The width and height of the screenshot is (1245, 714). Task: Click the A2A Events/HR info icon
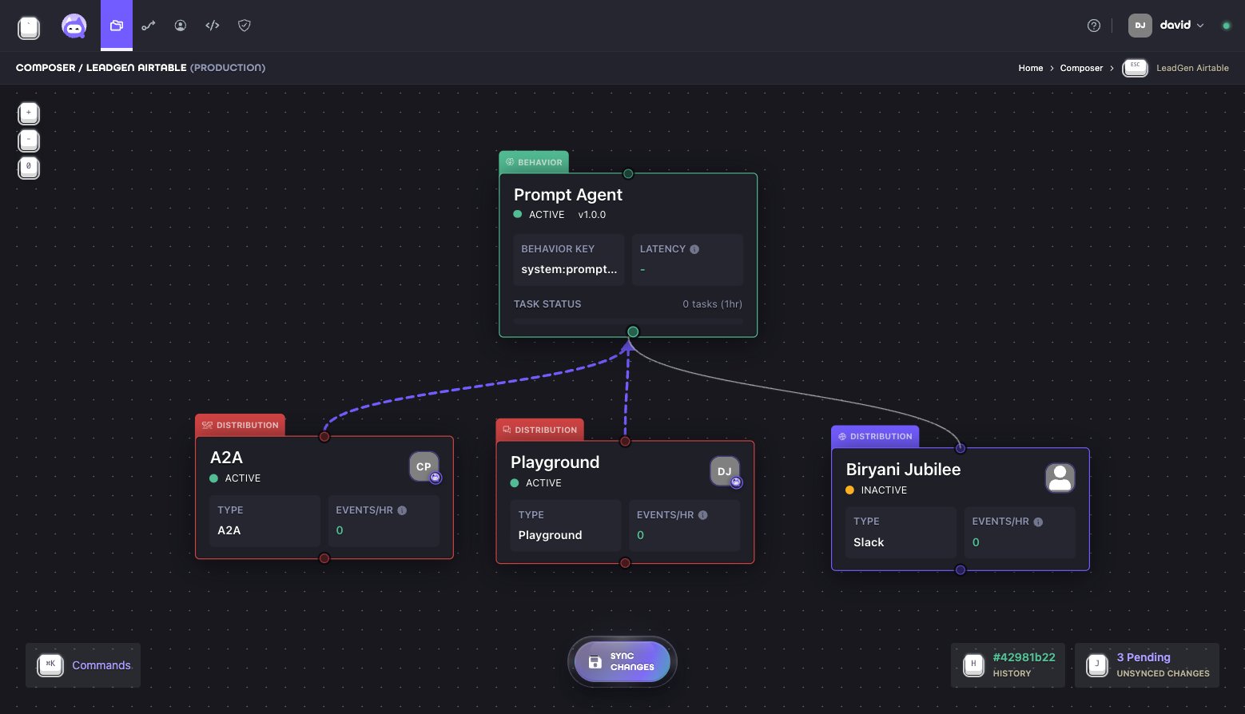[402, 510]
